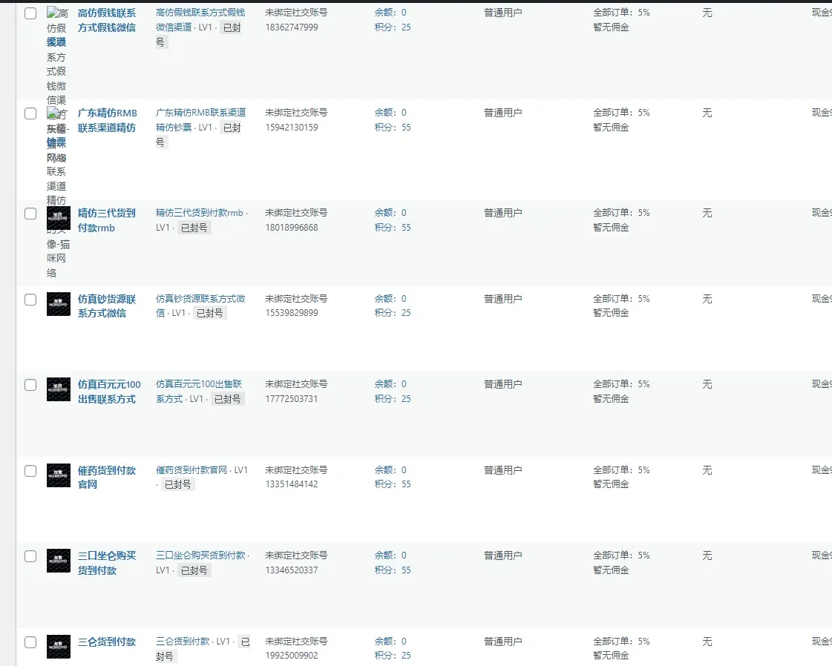Mark the checkbox for 仿真百元元100出售联系方式

coord(30,385)
